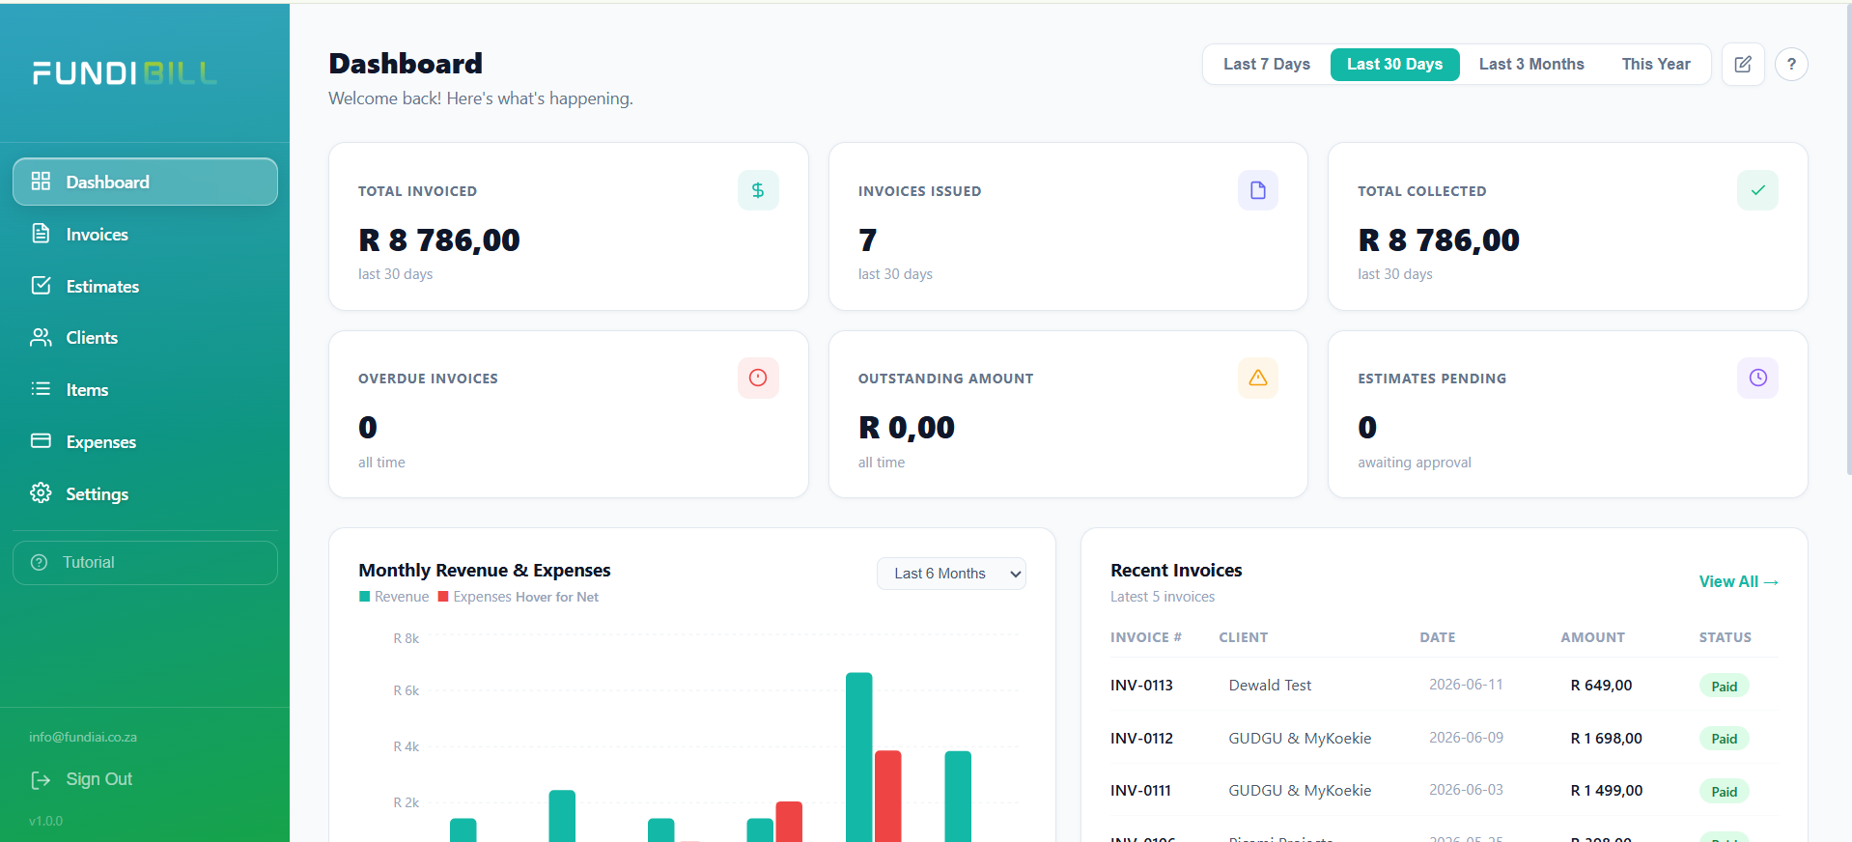Select the Last 30 Days range
The image size is (1852, 842).
1394,65
